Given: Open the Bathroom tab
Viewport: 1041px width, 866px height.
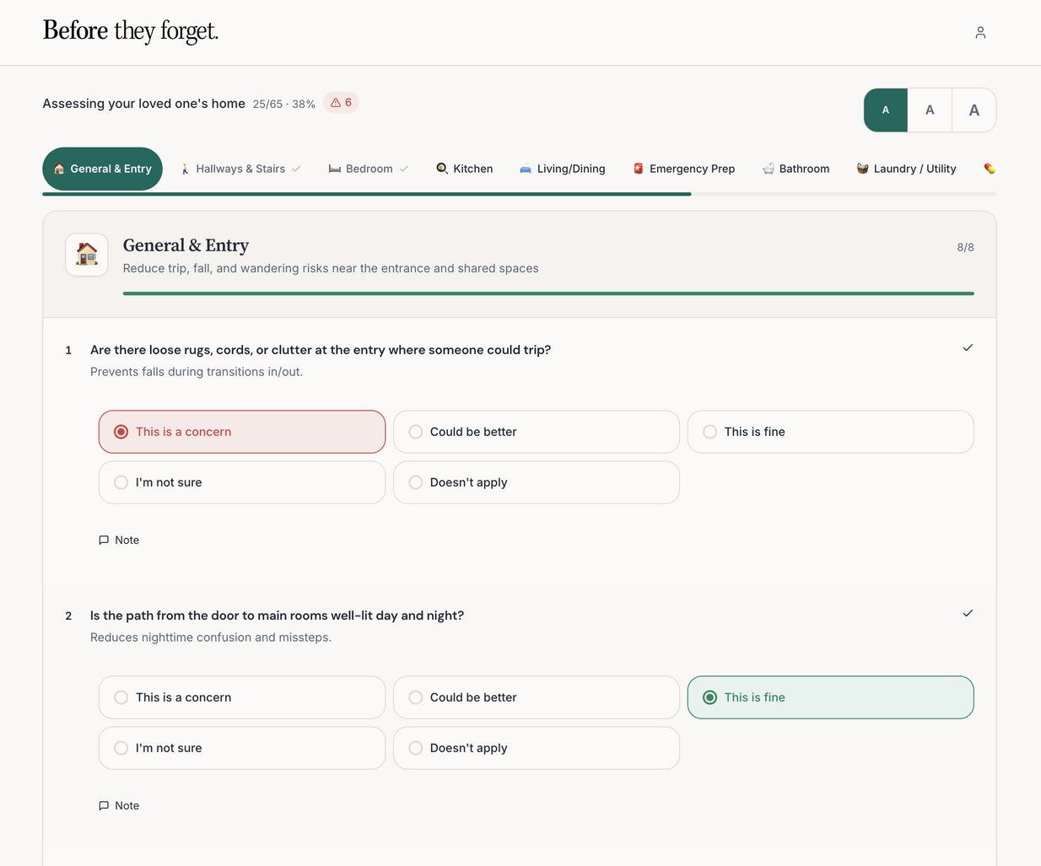Looking at the screenshot, I should (796, 169).
